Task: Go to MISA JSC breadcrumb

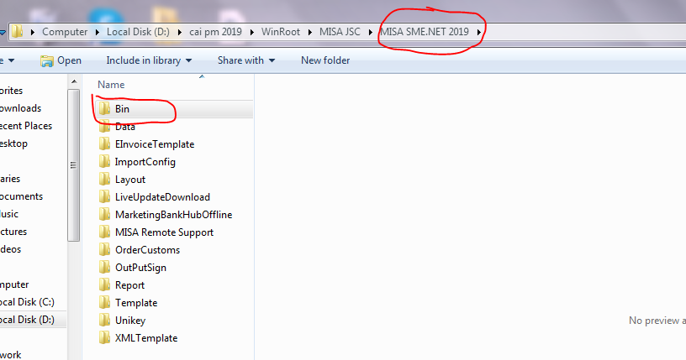Action: 340,32
